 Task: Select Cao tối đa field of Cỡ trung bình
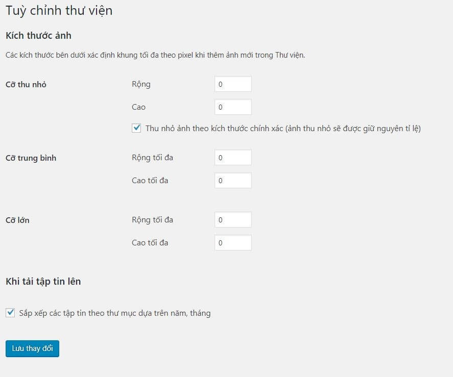[233, 181]
